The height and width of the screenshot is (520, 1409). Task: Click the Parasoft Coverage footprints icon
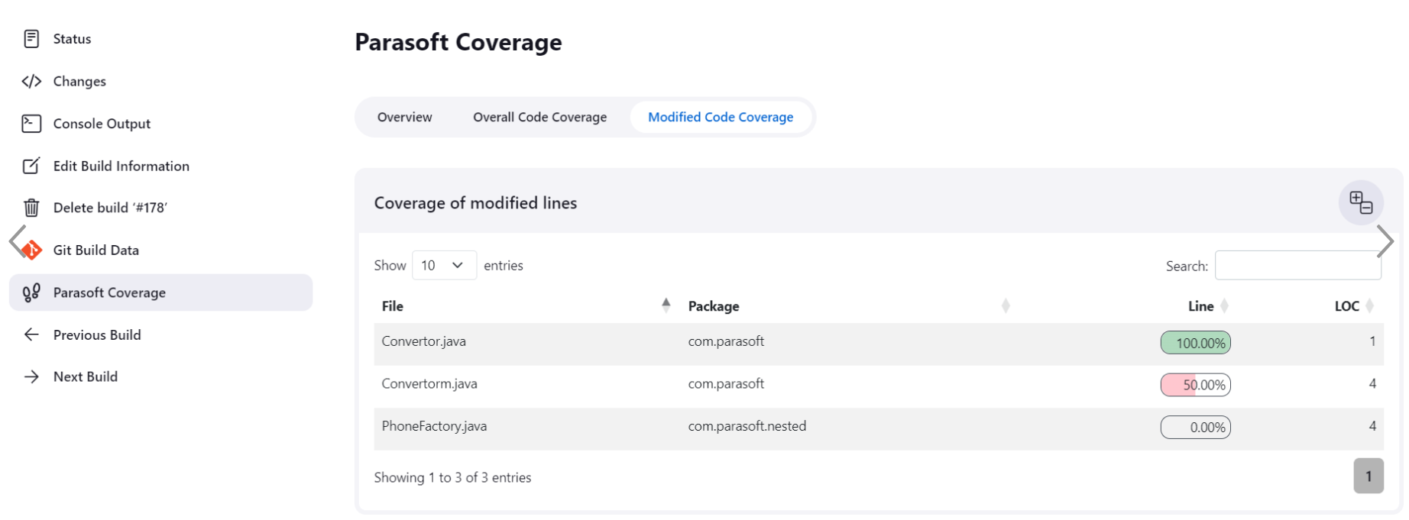click(x=31, y=292)
